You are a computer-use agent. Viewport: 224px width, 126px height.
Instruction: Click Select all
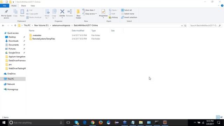pos(126,10)
